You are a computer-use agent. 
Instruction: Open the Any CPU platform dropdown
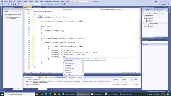pos(36,4)
